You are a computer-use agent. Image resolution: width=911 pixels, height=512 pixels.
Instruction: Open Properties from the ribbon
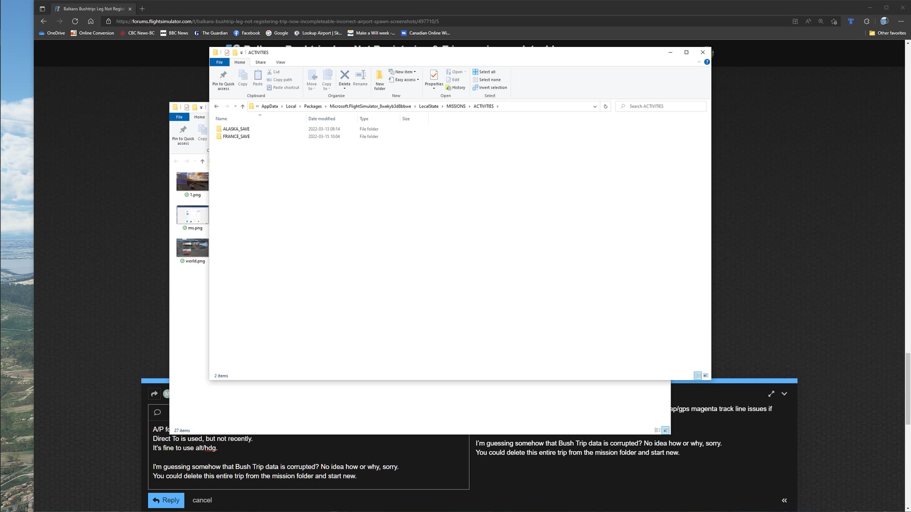coord(434,78)
